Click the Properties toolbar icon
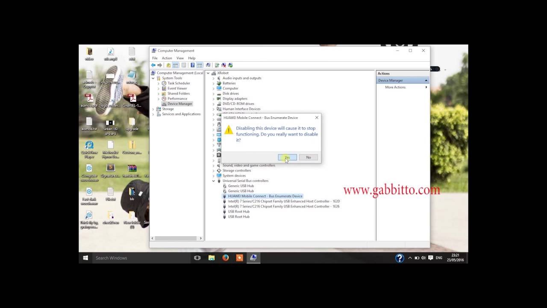Viewport: 547px width, 308px height. pos(184,65)
